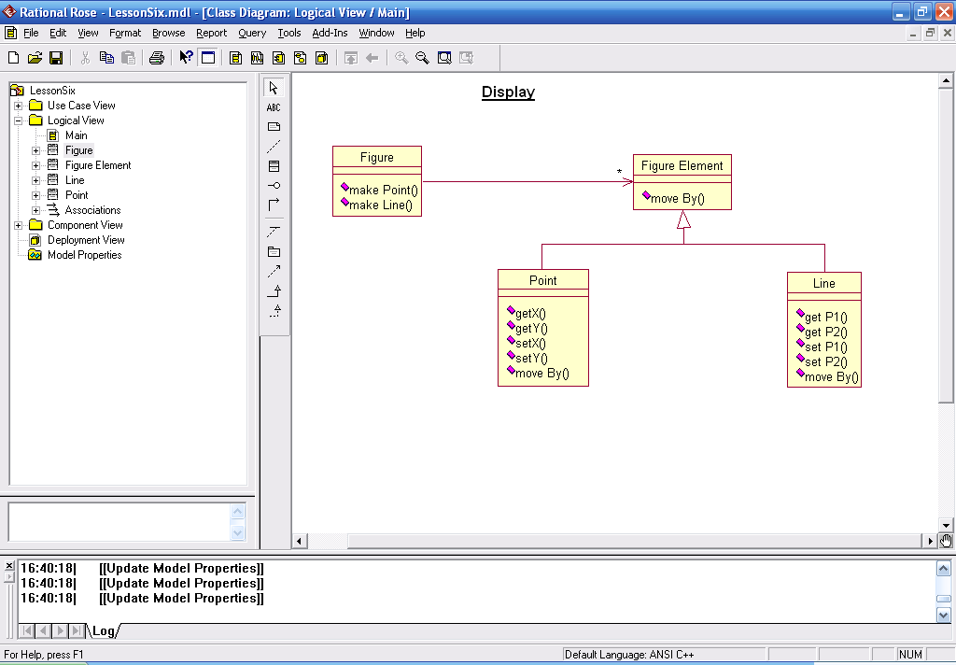Click Browse Previous Diagram back arrow
Screen dimensions: 956x665
click(372, 58)
